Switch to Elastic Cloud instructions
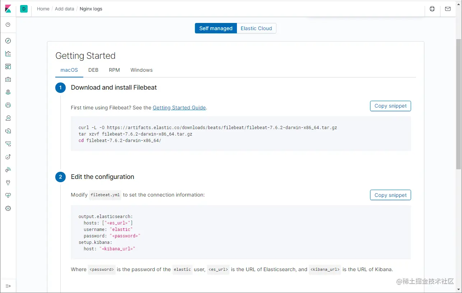462x293 pixels. point(256,28)
